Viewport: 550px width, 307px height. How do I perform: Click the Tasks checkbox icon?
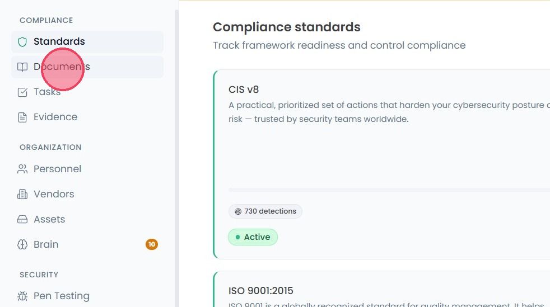pos(22,92)
